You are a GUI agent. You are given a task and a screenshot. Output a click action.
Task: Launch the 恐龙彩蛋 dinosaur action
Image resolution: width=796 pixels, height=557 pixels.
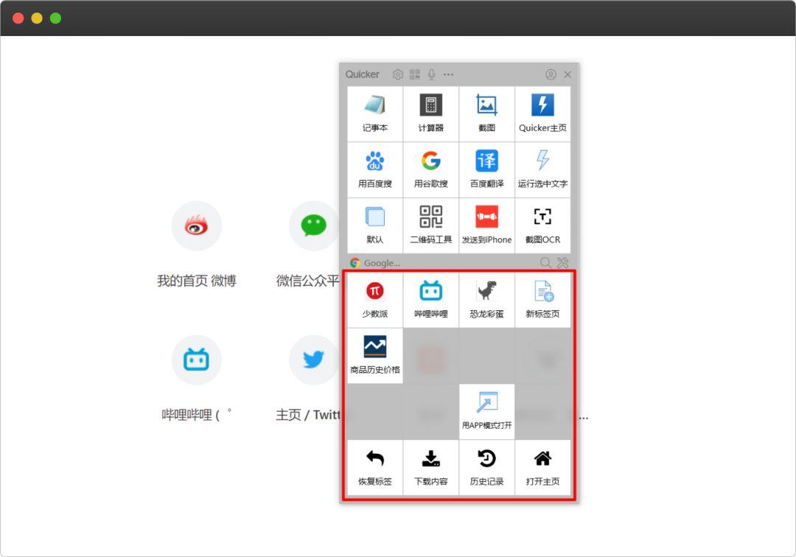487,300
